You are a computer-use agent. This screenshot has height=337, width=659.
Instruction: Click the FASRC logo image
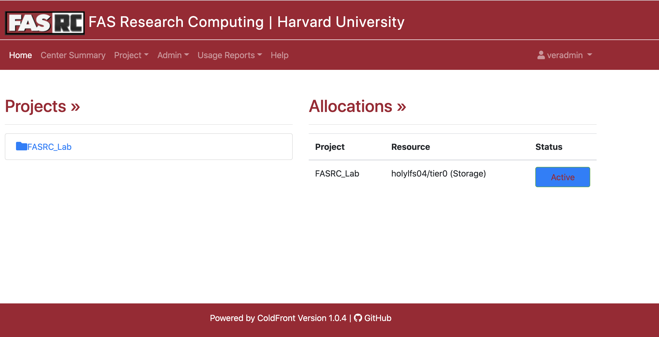pos(45,23)
